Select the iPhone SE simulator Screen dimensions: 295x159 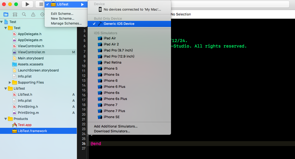[x=129, y=117]
